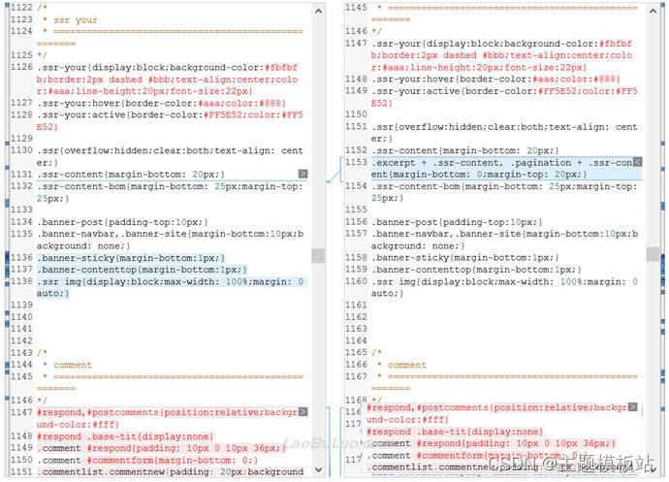The image size is (669, 482).
Task: Click left pane line number 1133
Action: (x=21, y=209)
